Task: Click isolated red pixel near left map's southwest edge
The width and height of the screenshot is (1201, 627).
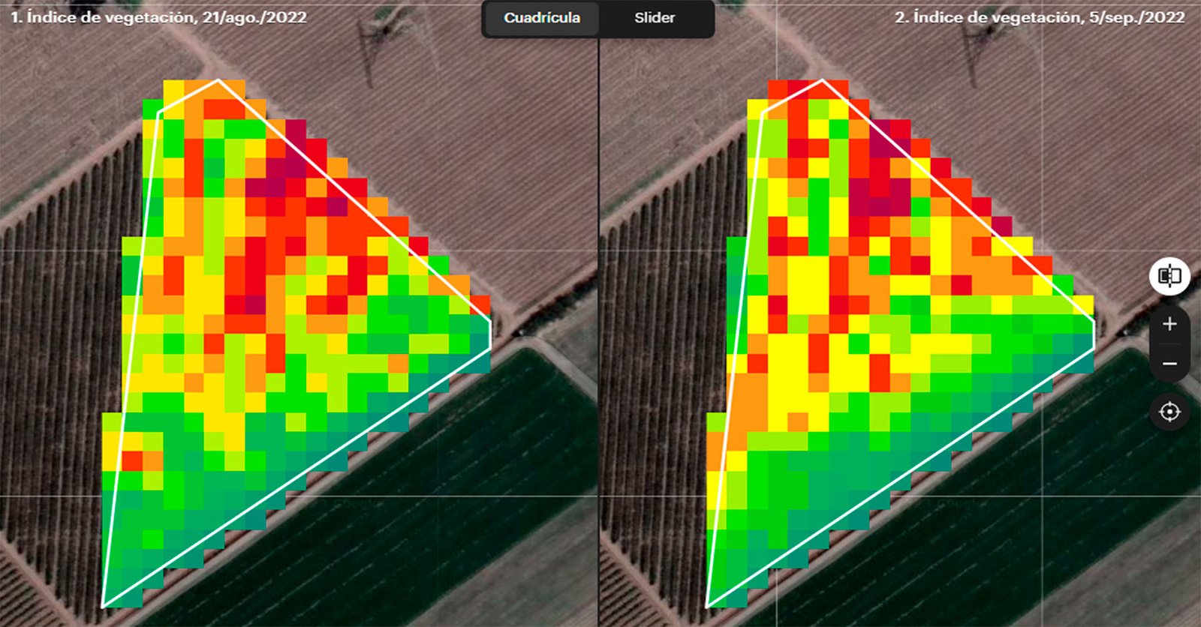Action: coord(133,460)
